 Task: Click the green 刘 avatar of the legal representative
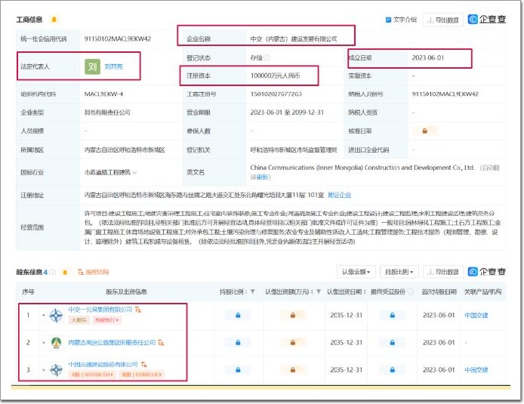[93, 68]
